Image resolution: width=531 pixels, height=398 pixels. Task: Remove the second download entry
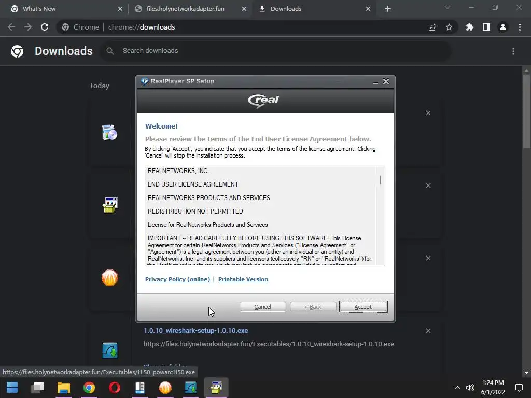pyautogui.click(x=428, y=186)
